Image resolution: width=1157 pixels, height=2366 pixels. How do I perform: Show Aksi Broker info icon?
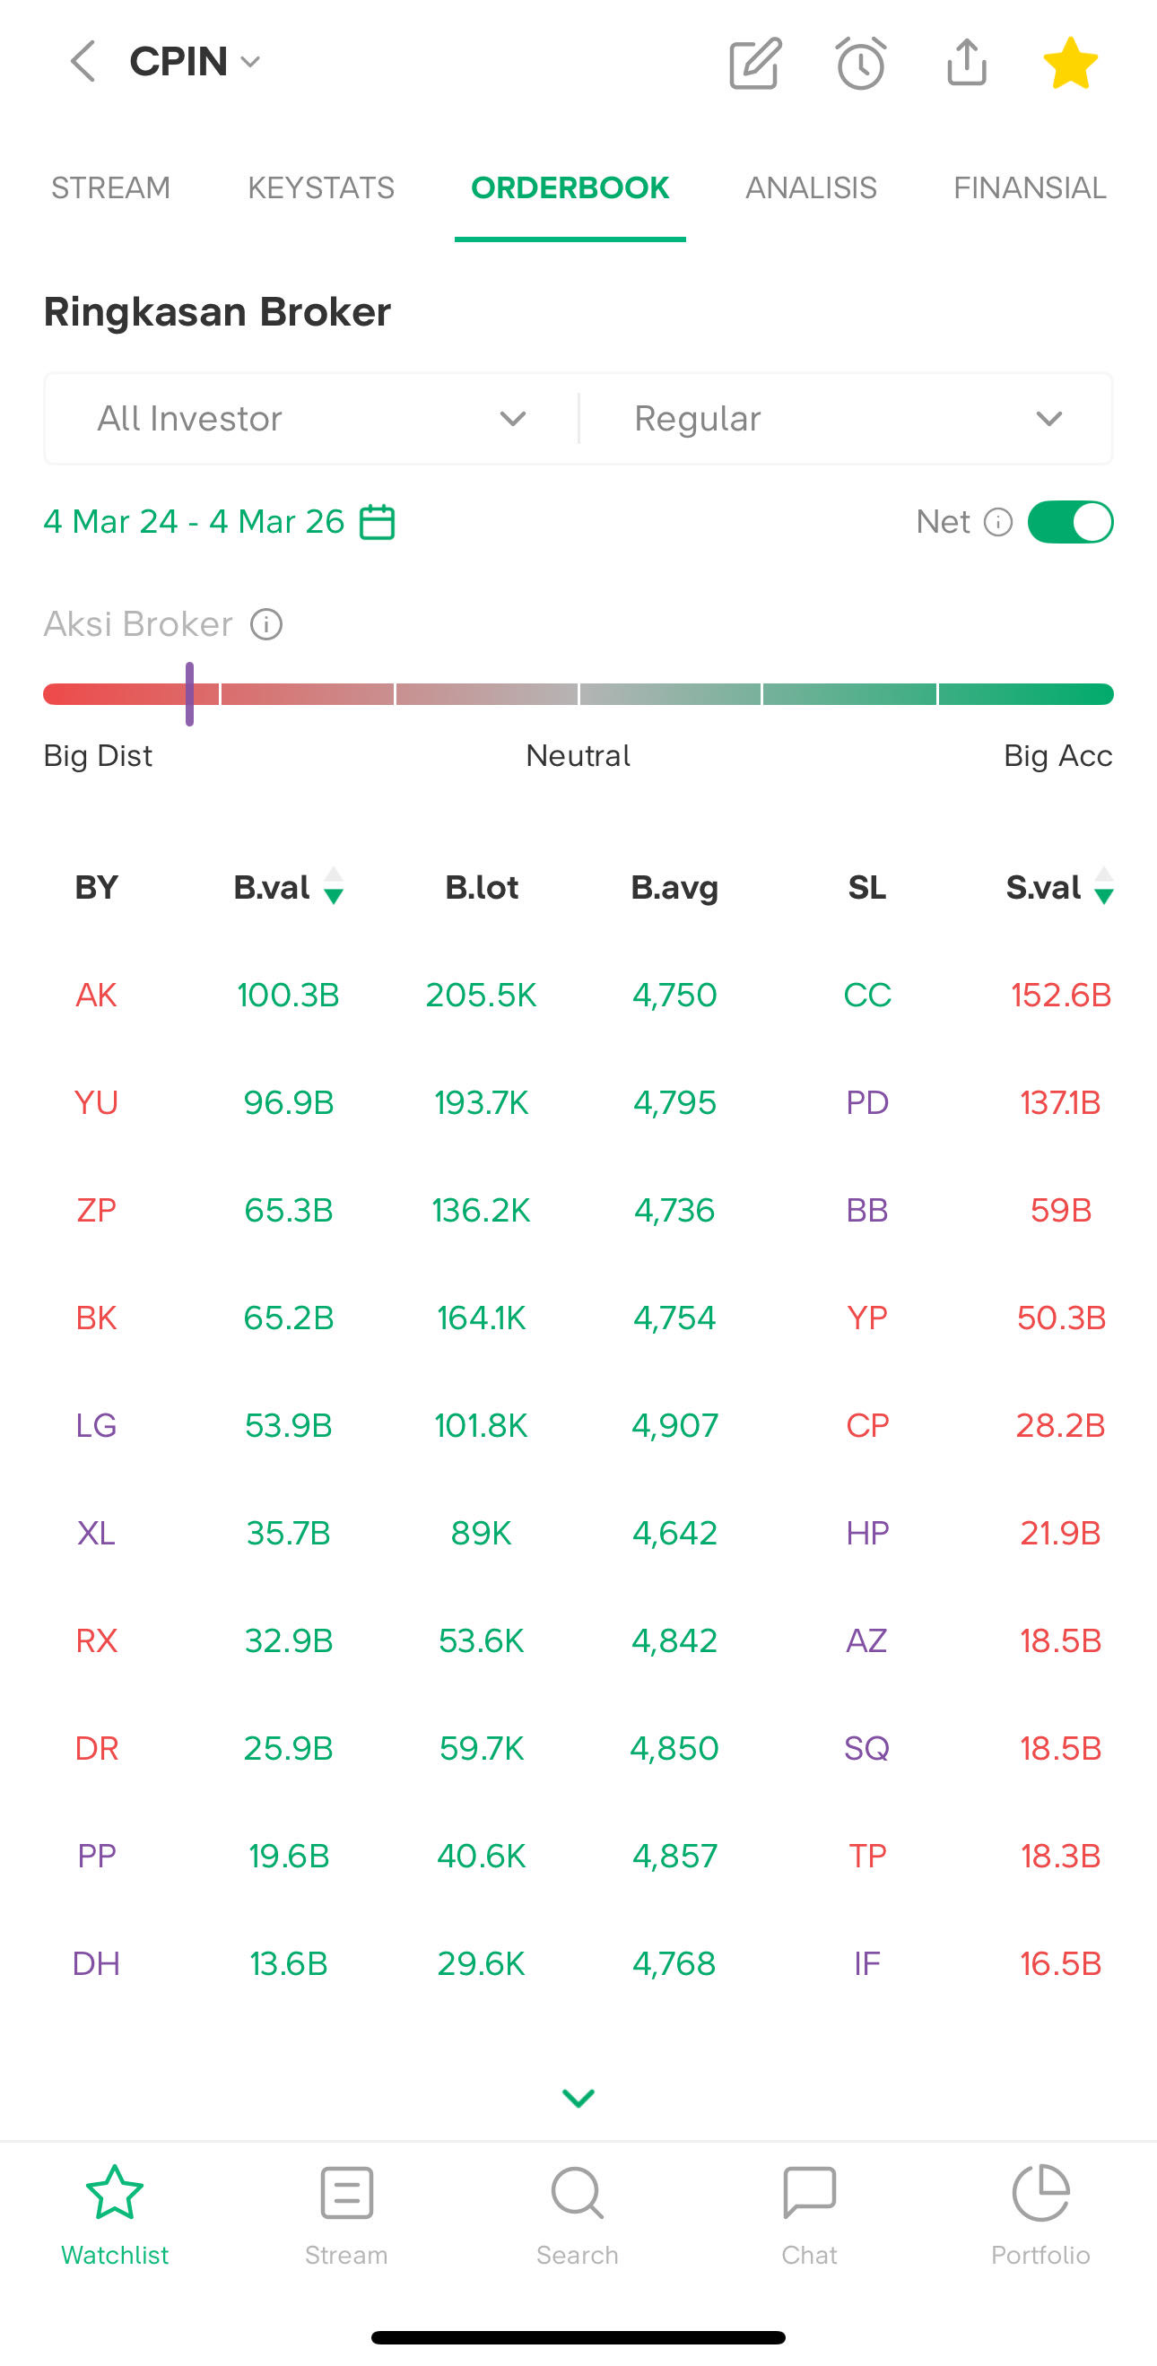tap(266, 624)
